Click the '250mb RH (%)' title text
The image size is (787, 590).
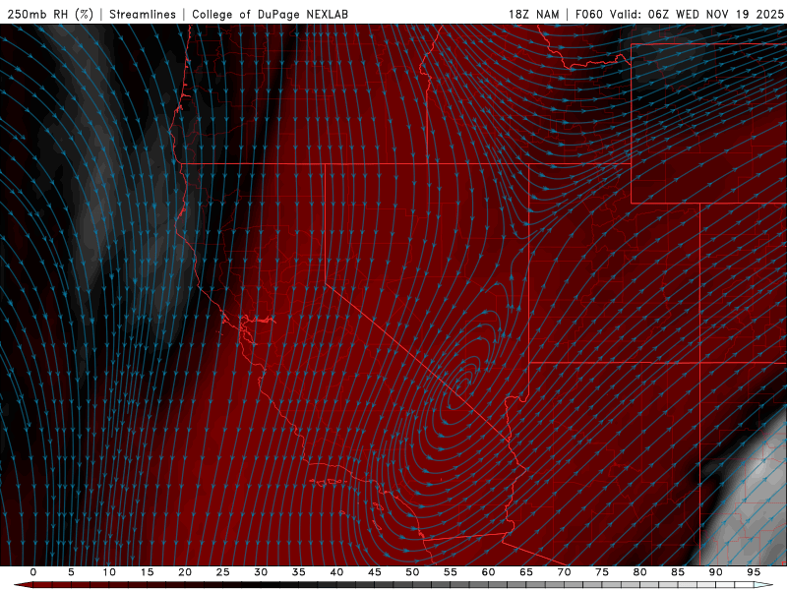[x=50, y=14]
